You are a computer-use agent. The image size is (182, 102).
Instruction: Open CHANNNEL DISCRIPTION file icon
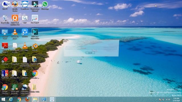tap(25, 60)
